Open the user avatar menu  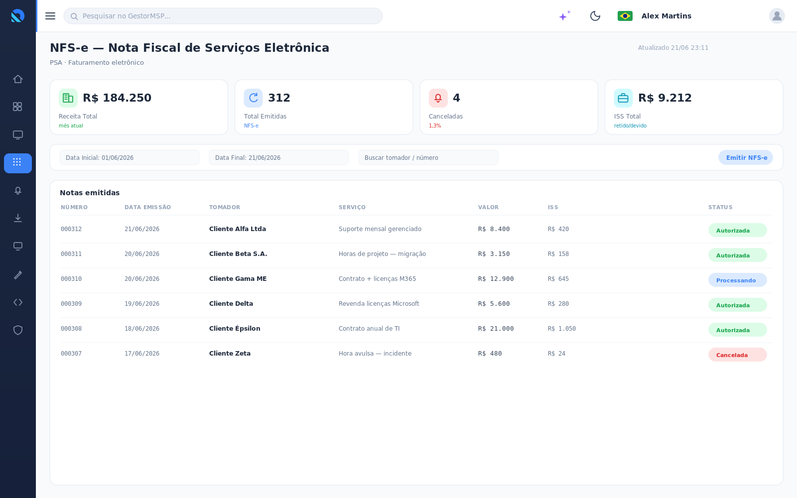777,16
